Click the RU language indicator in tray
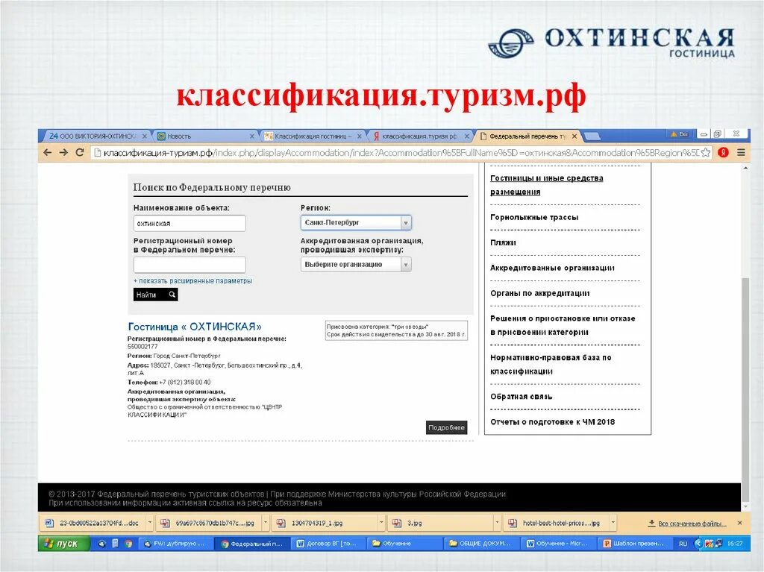The width and height of the screenshot is (764, 572). pyautogui.click(x=683, y=543)
